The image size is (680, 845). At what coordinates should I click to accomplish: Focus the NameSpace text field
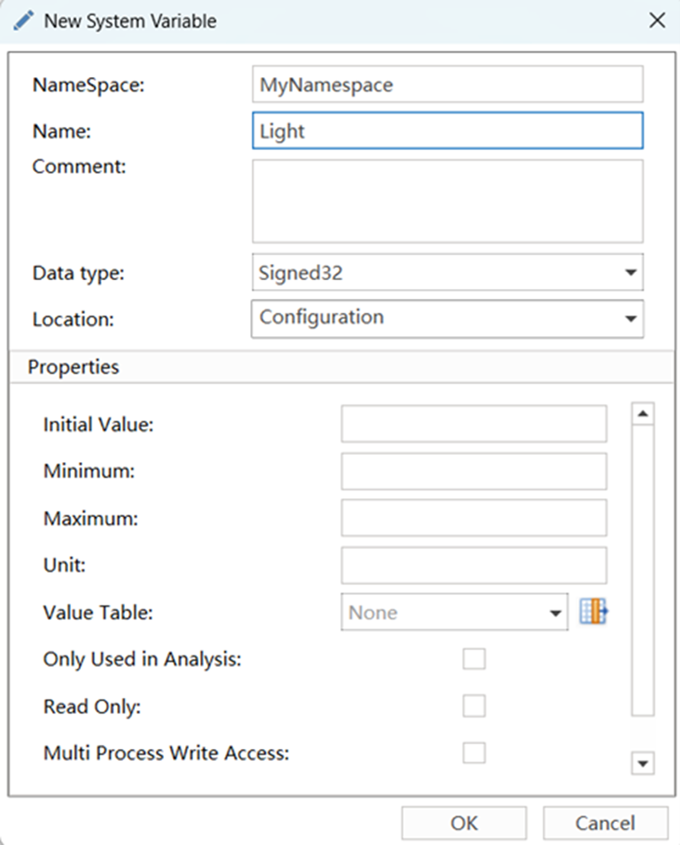pyautogui.click(x=447, y=85)
